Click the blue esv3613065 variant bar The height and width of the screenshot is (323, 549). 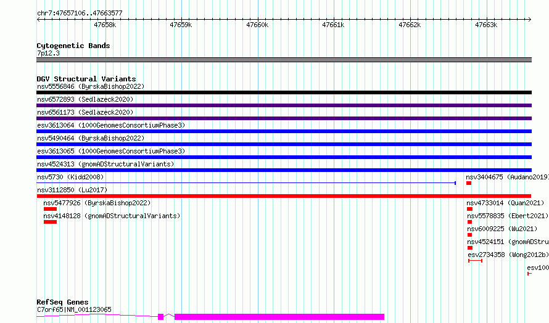284,157
